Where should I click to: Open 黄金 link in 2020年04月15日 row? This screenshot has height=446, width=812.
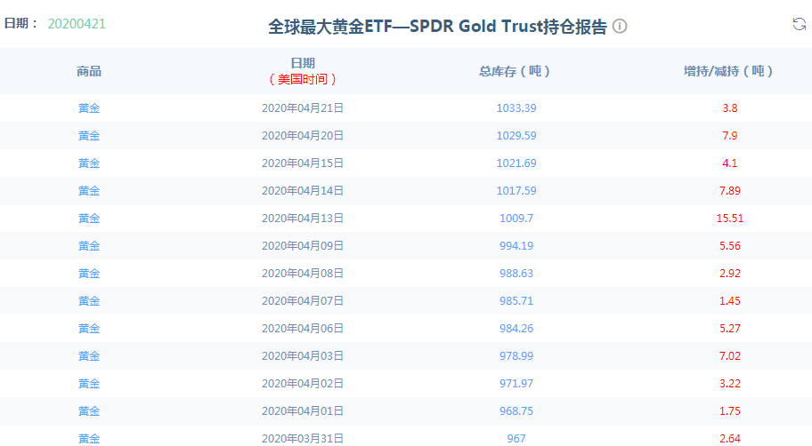89,163
